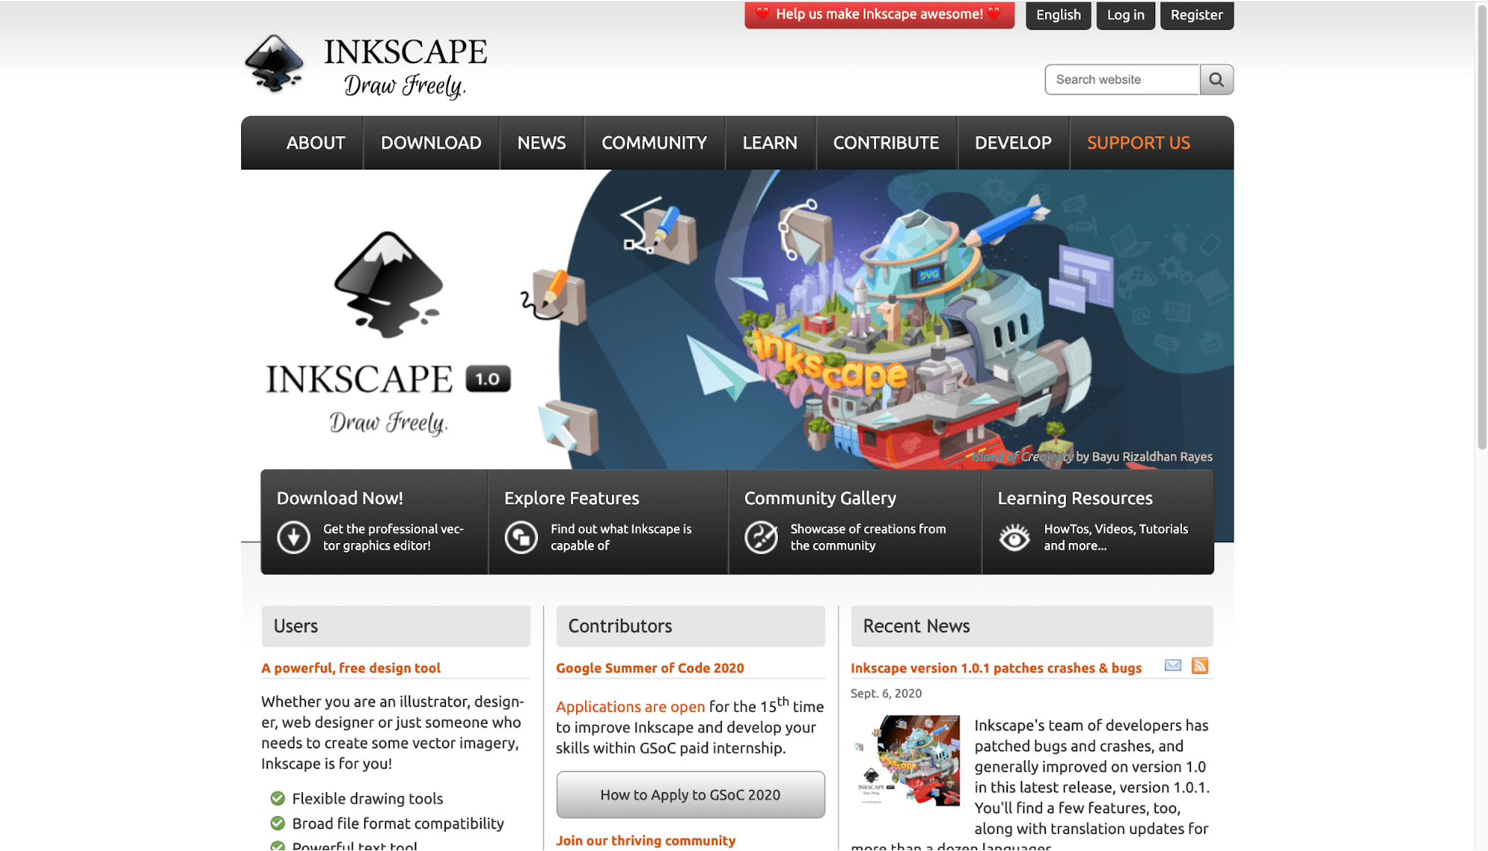Expand the CONTRIBUTE navigation menu

[886, 143]
